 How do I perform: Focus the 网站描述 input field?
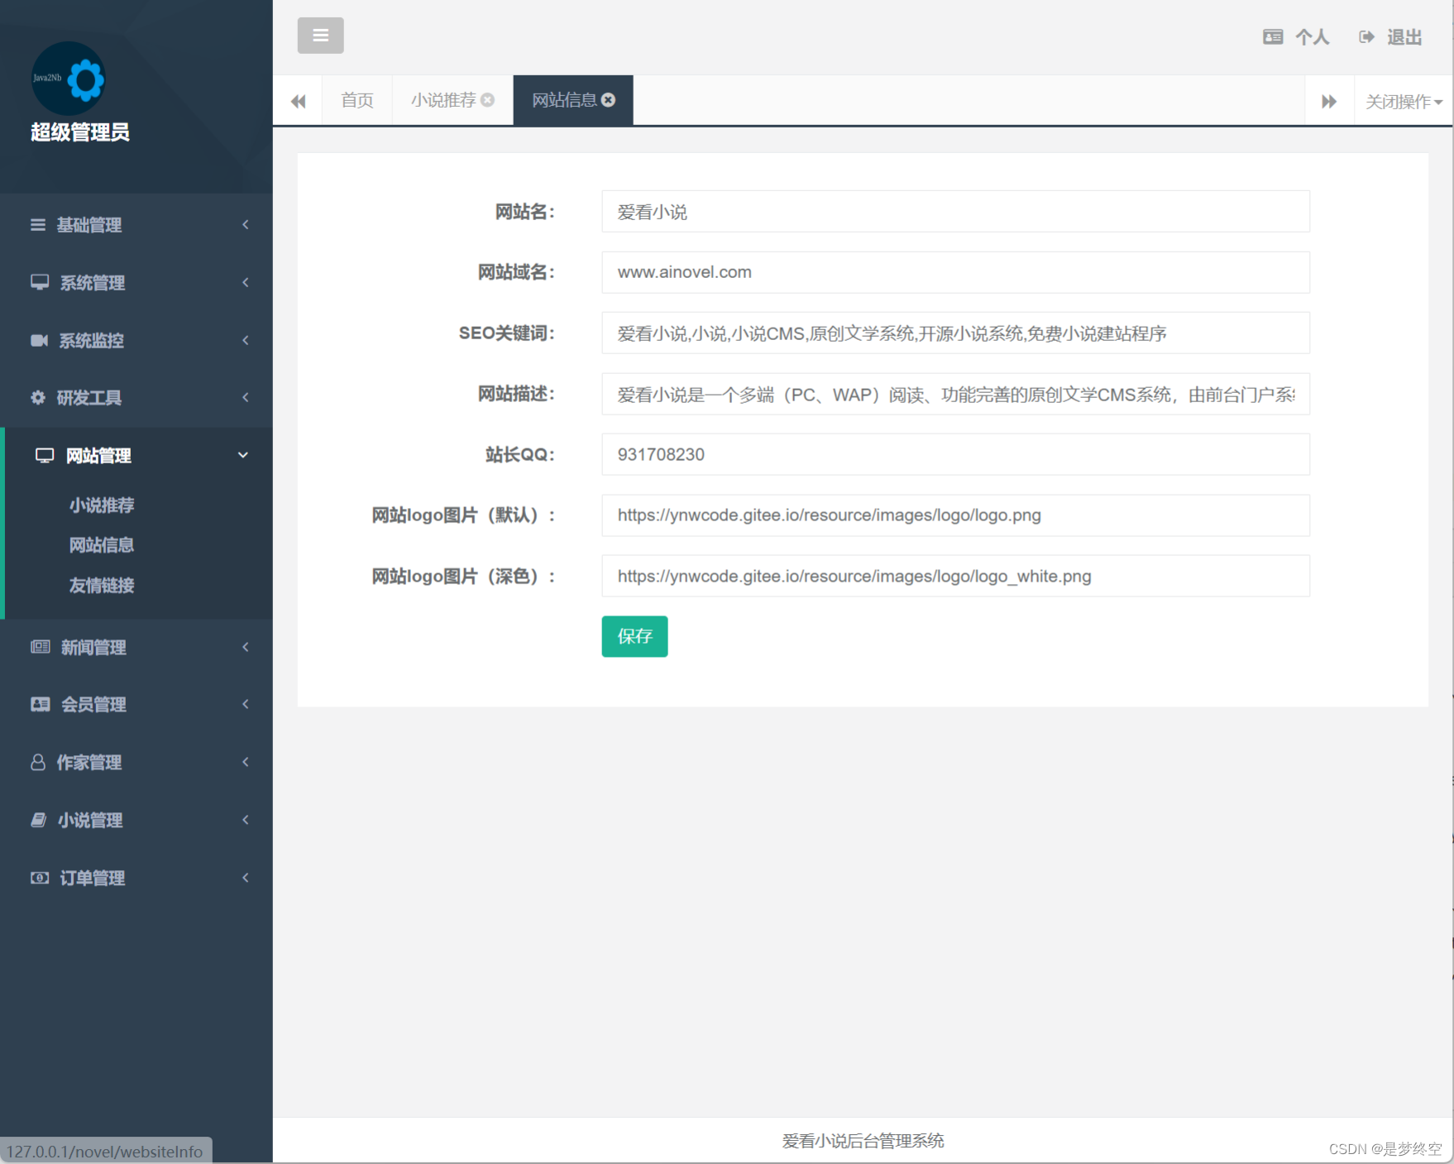point(955,394)
